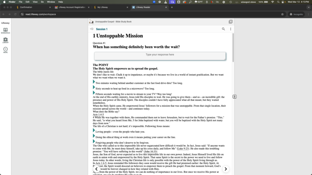Click the bullet arrow beside 'Sixty seconds to heat up'
312x175 pixels.
click(94, 87)
